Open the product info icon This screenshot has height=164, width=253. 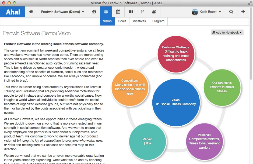[94, 12]
